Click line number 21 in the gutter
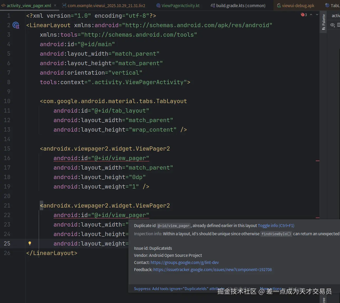Screen dimensions: 340x303 tap(7, 206)
